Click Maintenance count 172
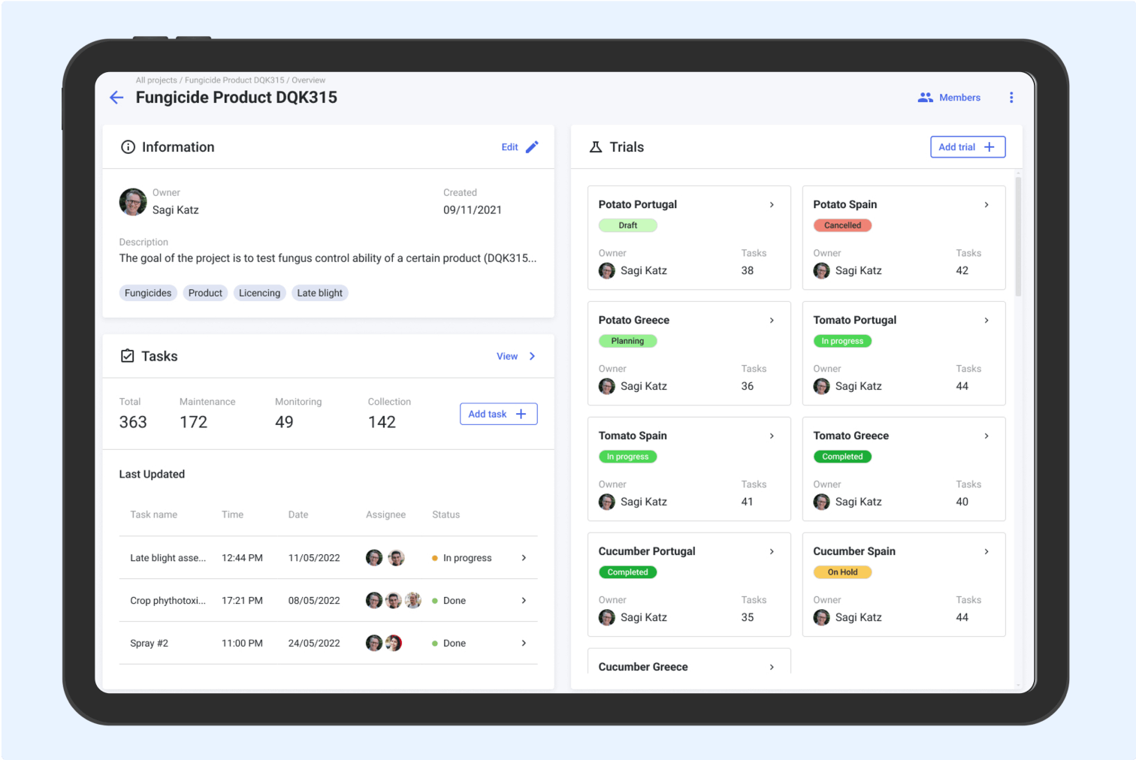This screenshot has height=760, width=1136. 193,423
